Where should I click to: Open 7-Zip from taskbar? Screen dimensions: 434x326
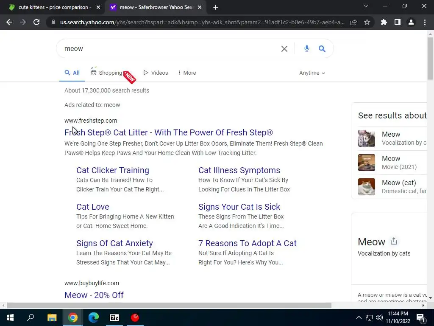pyautogui.click(x=114, y=318)
